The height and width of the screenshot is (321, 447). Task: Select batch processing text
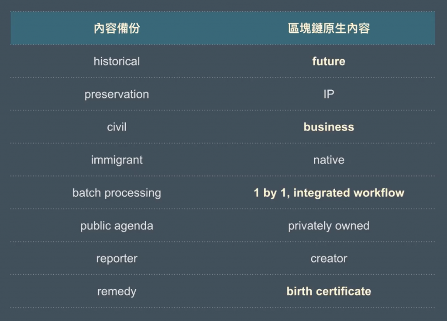click(117, 193)
